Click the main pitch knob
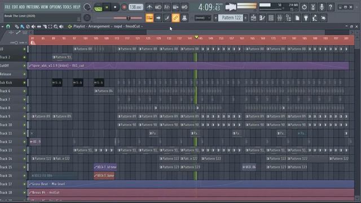 click(87, 17)
